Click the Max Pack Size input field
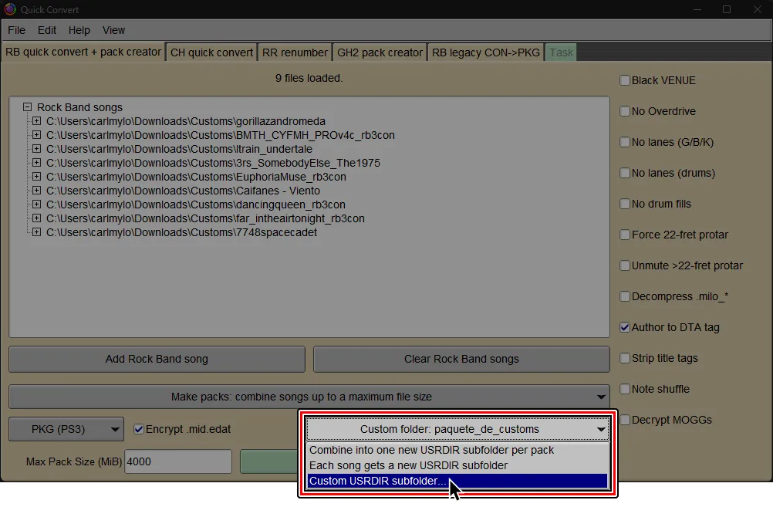The image size is (773, 517). (x=178, y=461)
